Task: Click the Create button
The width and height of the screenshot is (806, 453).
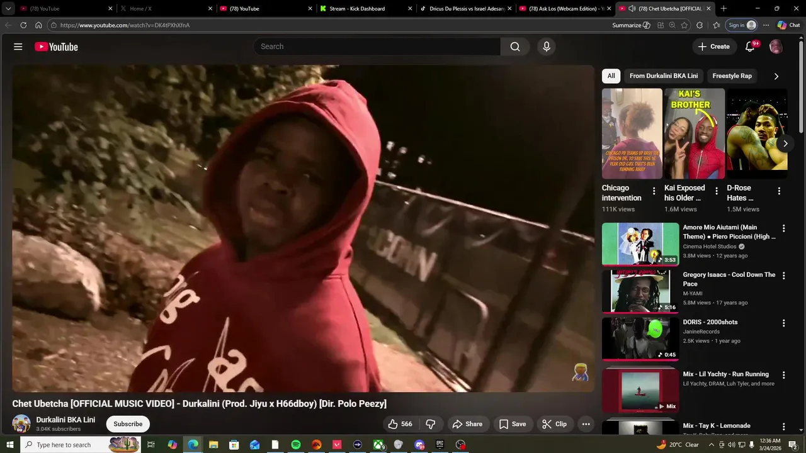Action: pos(713,47)
